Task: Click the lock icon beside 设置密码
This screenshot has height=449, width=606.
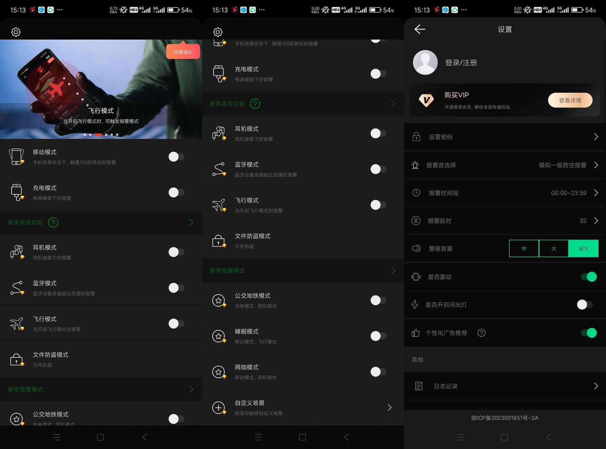Action: [x=416, y=137]
